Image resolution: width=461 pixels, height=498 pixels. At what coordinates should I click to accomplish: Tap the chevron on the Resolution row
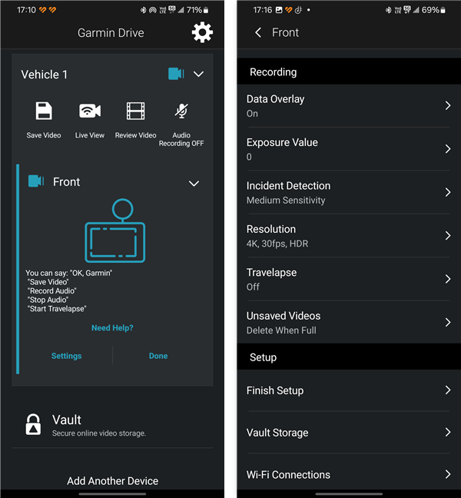(x=448, y=236)
